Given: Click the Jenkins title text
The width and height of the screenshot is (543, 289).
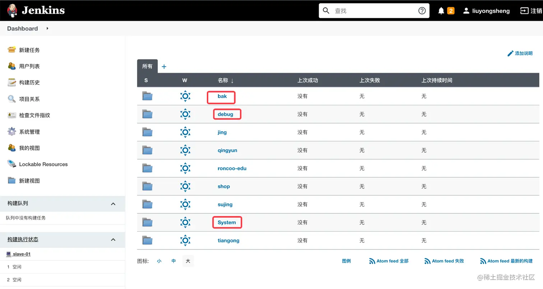Looking at the screenshot, I should (x=43, y=10).
